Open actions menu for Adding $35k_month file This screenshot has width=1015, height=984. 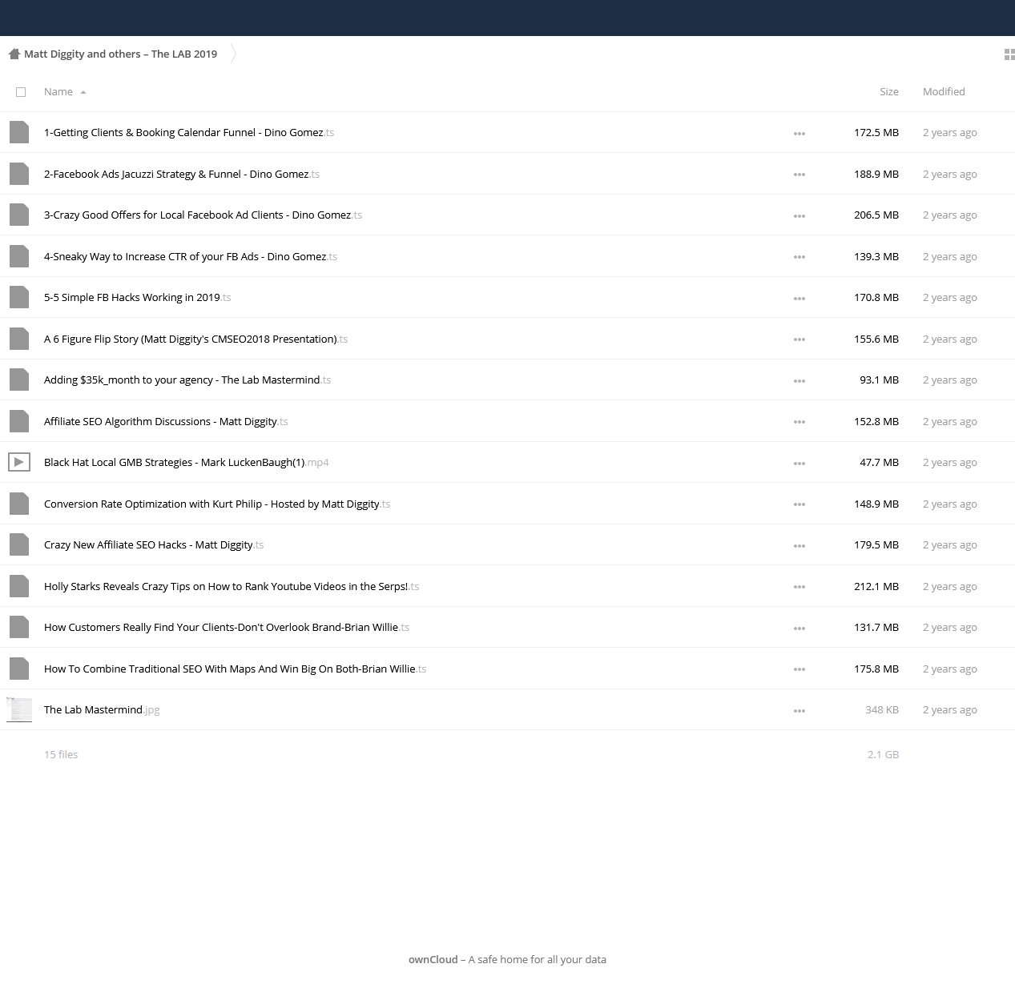pyautogui.click(x=799, y=381)
